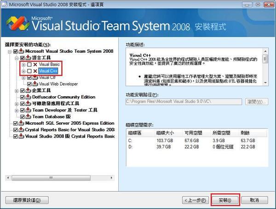
Task: Click the setup window title bar icon
Action: pos(4,4)
